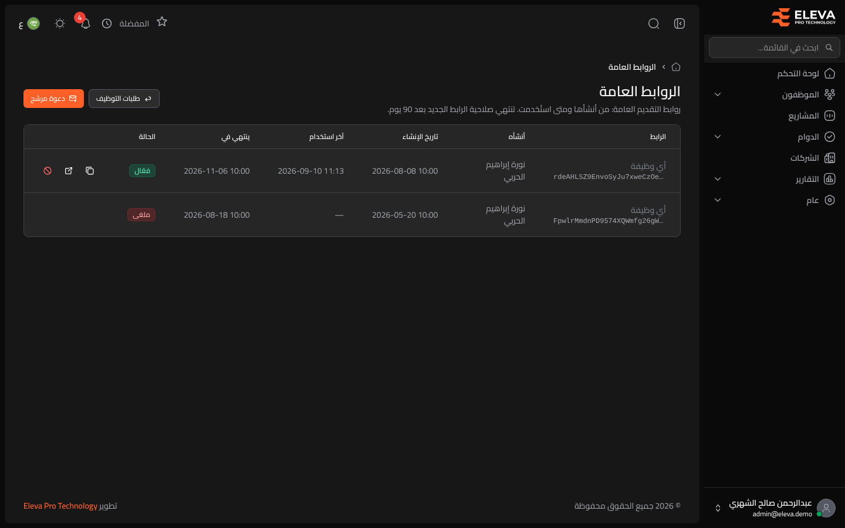Expand the الدوام sidebar section

click(775, 137)
